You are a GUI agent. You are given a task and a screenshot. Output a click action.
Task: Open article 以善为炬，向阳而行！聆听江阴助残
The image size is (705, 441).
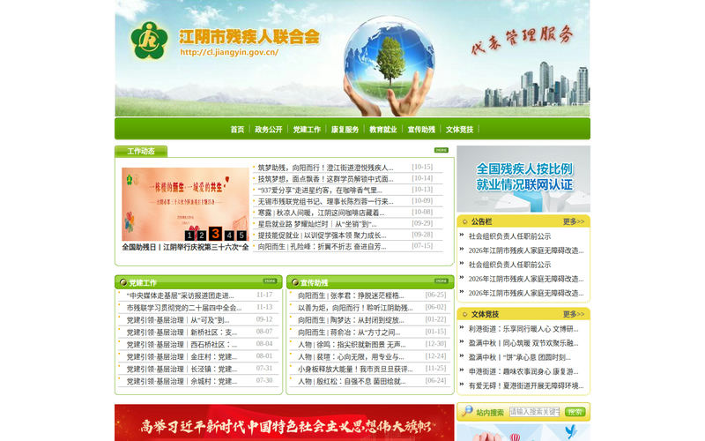pos(355,308)
